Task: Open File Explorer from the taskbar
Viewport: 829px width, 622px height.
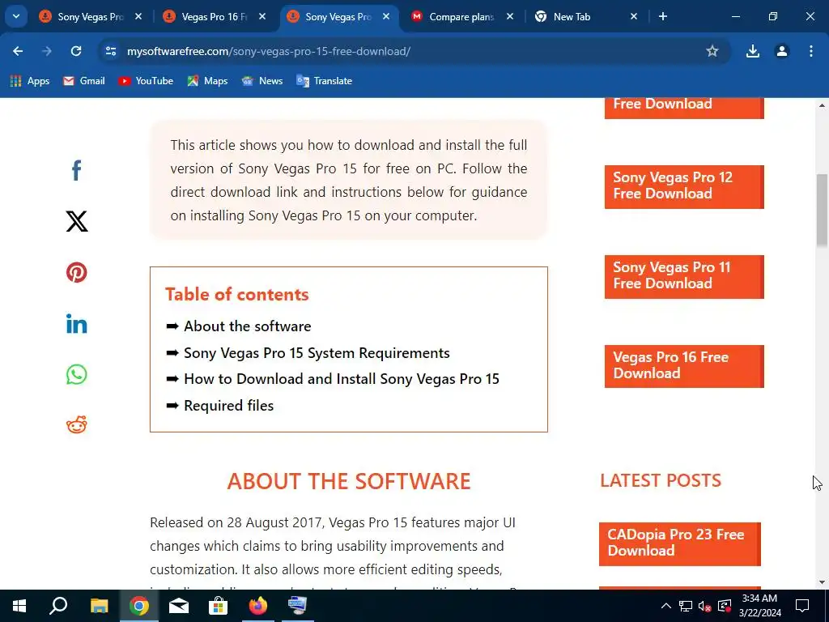Action: tap(99, 606)
